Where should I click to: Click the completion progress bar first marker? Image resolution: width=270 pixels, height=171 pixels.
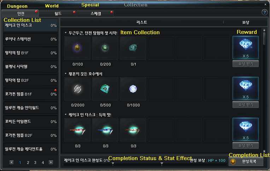(113, 164)
